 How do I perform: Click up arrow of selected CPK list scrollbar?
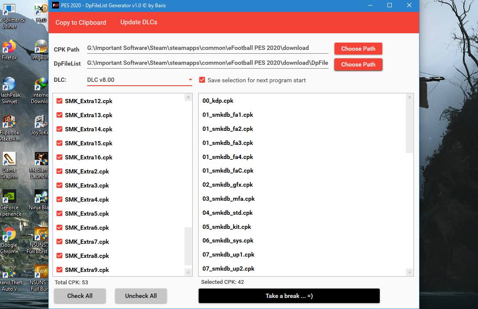(409, 97)
